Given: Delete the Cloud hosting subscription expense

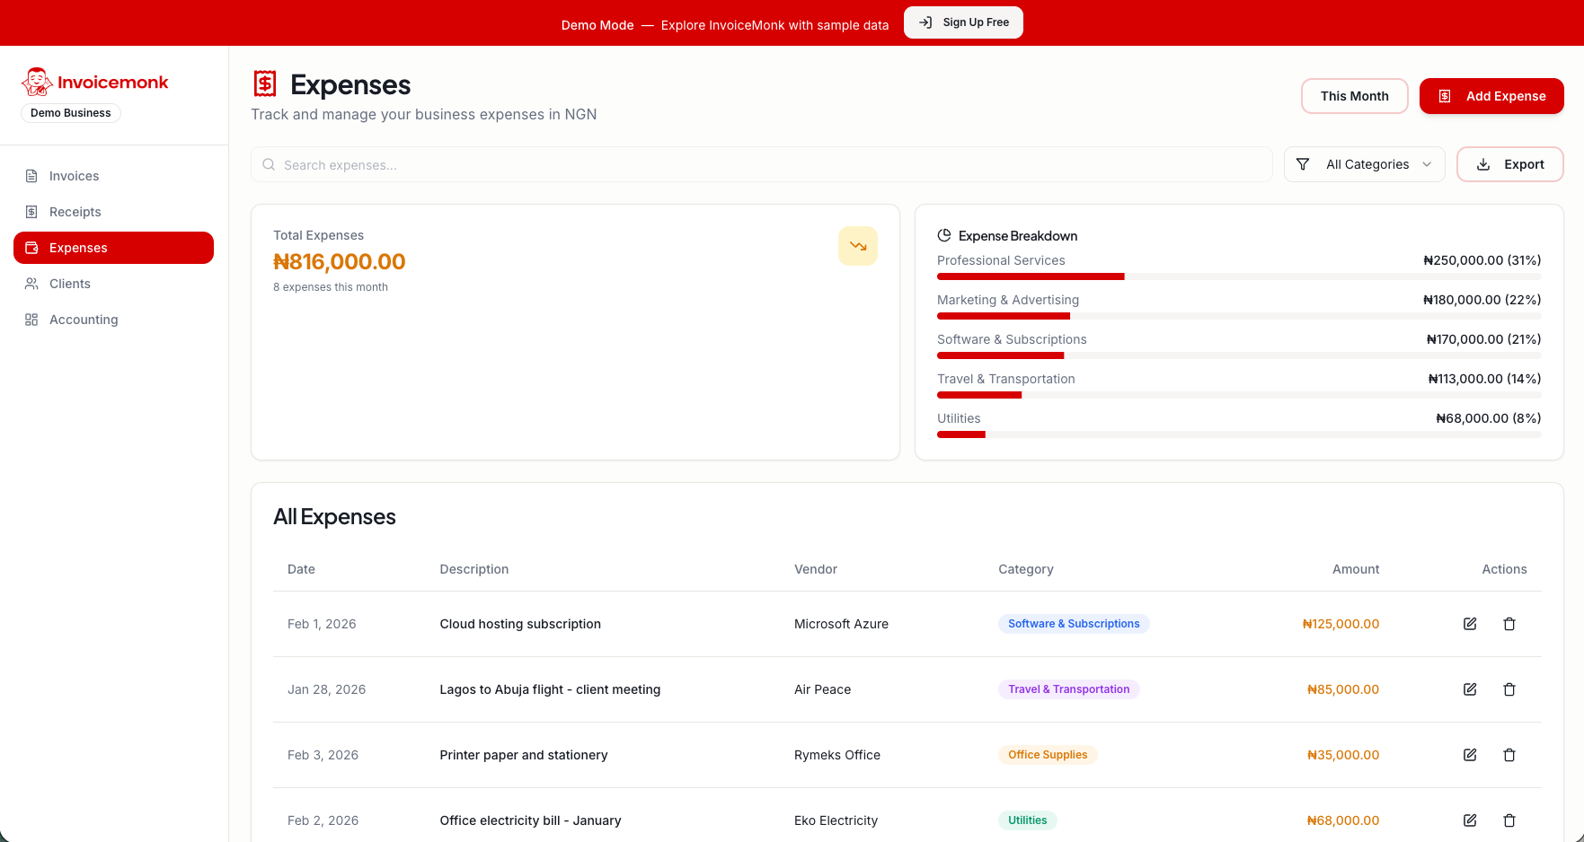Looking at the screenshot, I should point(1509,624).
